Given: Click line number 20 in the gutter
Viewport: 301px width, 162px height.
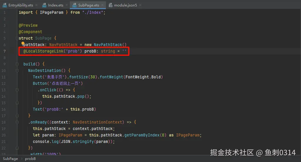Looking at the screenshot, I should [4, 135].
